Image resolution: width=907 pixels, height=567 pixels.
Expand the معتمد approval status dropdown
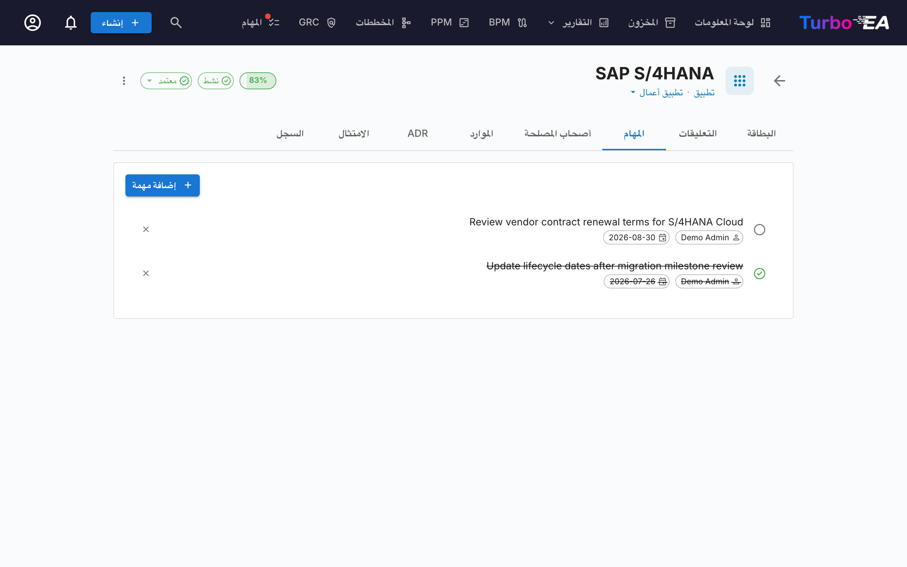point(166,81)
